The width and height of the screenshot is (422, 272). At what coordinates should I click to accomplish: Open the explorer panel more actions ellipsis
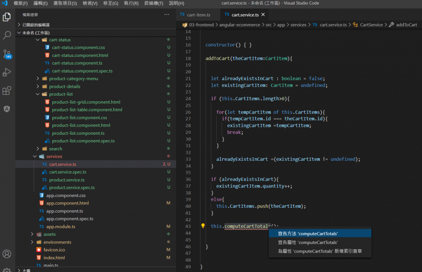click(x=166, y=14)
